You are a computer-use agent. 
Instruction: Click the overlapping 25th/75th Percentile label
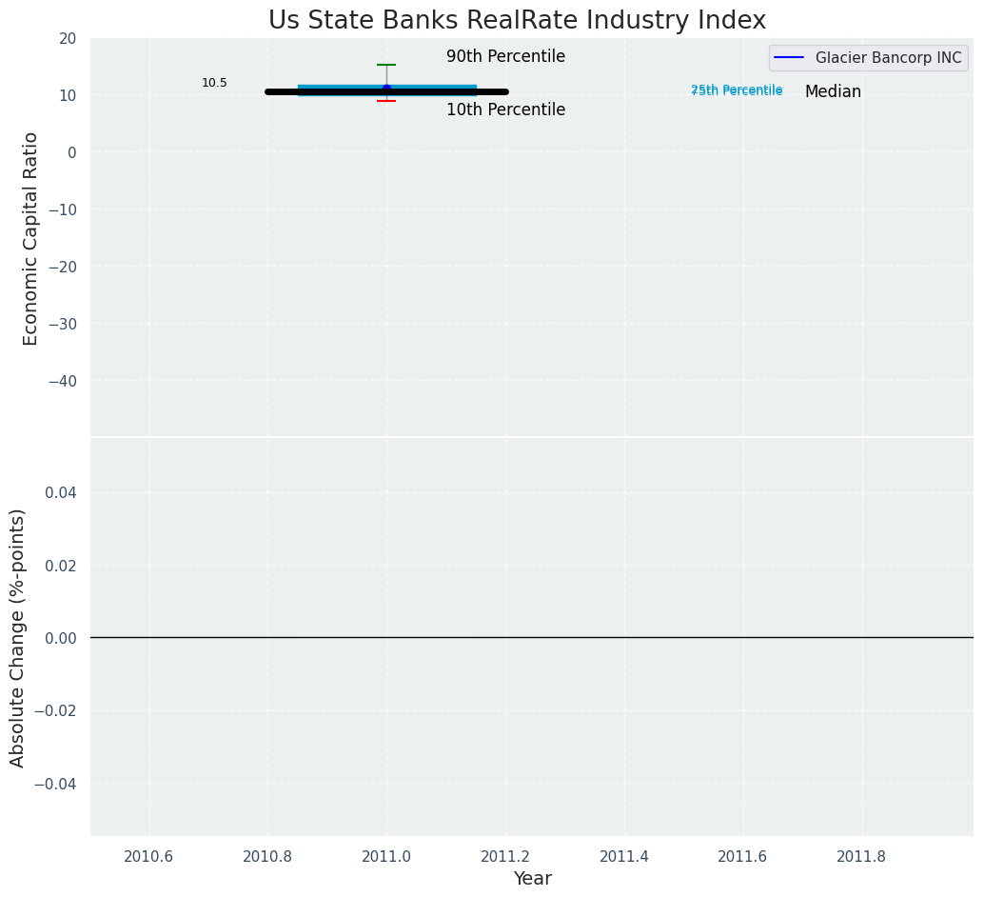[737, 90]
